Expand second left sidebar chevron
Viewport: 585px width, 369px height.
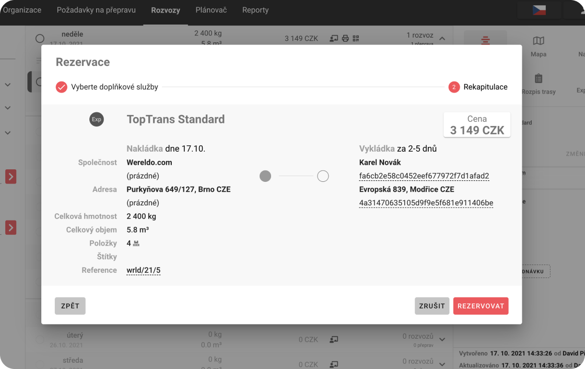[x=7, y=108]
